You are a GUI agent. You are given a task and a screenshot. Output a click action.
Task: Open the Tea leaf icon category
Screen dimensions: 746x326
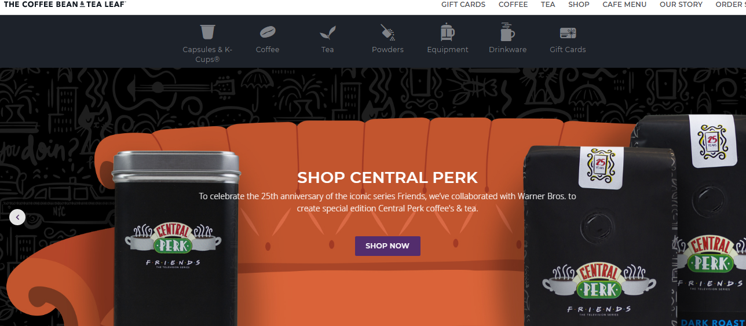(x=328, y=32)
